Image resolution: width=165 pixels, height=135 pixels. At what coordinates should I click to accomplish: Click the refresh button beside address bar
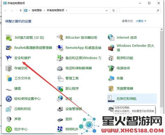point(113,10)
